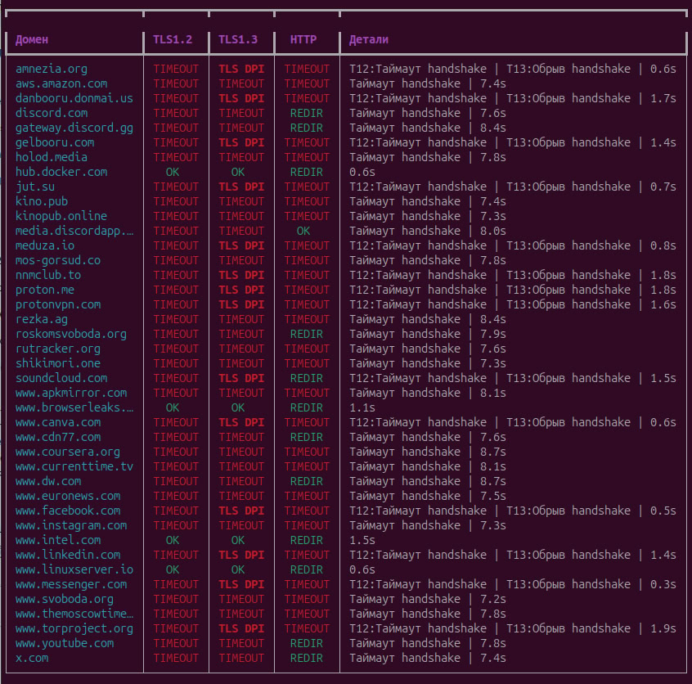
Task: Select TLS1.3 TIMEOUT status for kino.pub
Action: (x=241, y=201)
